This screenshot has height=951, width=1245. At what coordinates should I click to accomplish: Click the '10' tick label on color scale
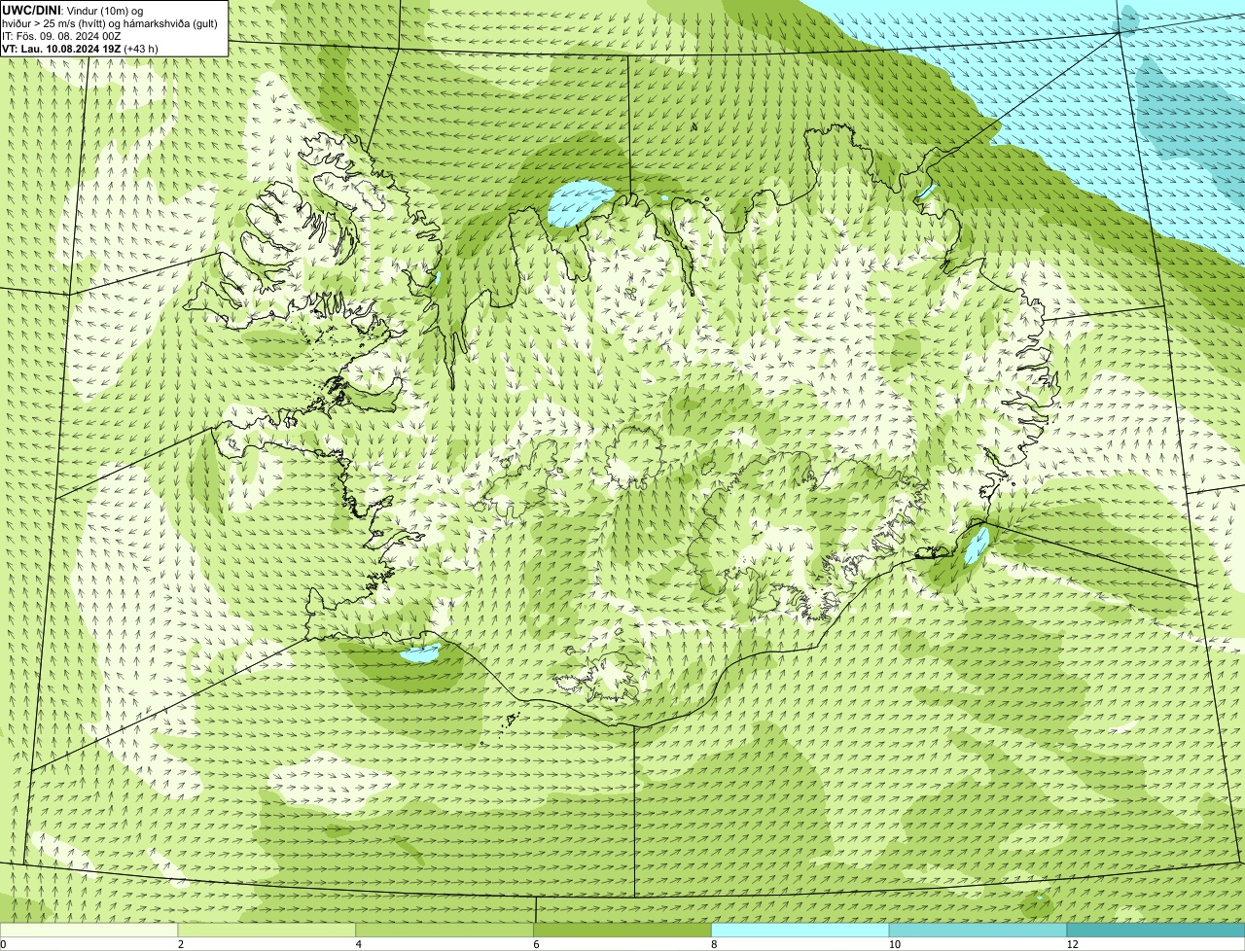(894, 944)
